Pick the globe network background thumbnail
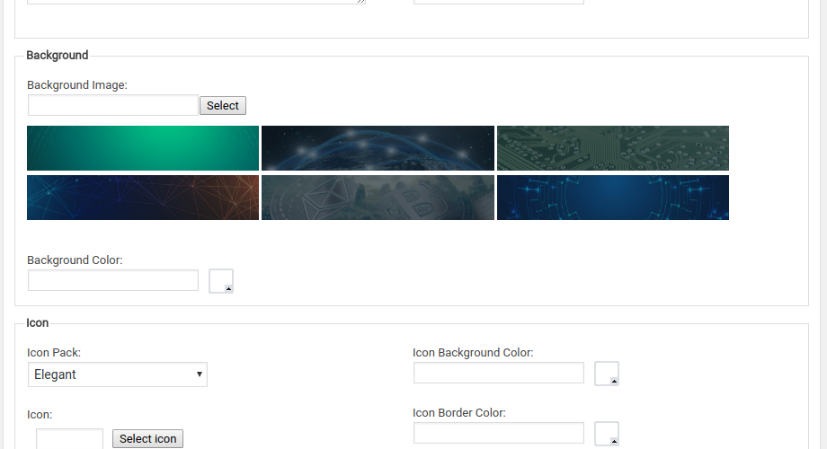This screenshot has height=449, width=827. coord(378,148)
